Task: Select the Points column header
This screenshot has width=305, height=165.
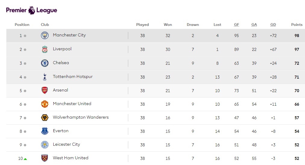Action: pos(297,25)
